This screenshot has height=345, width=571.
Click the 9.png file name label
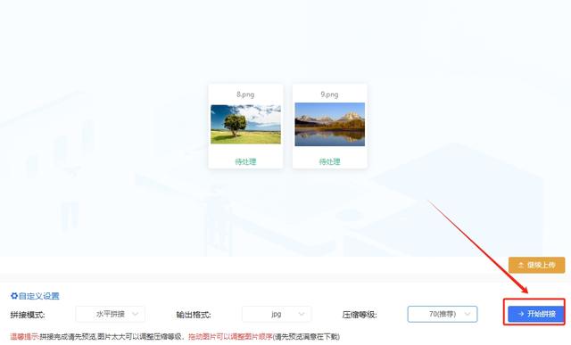[x=329, y=94]
